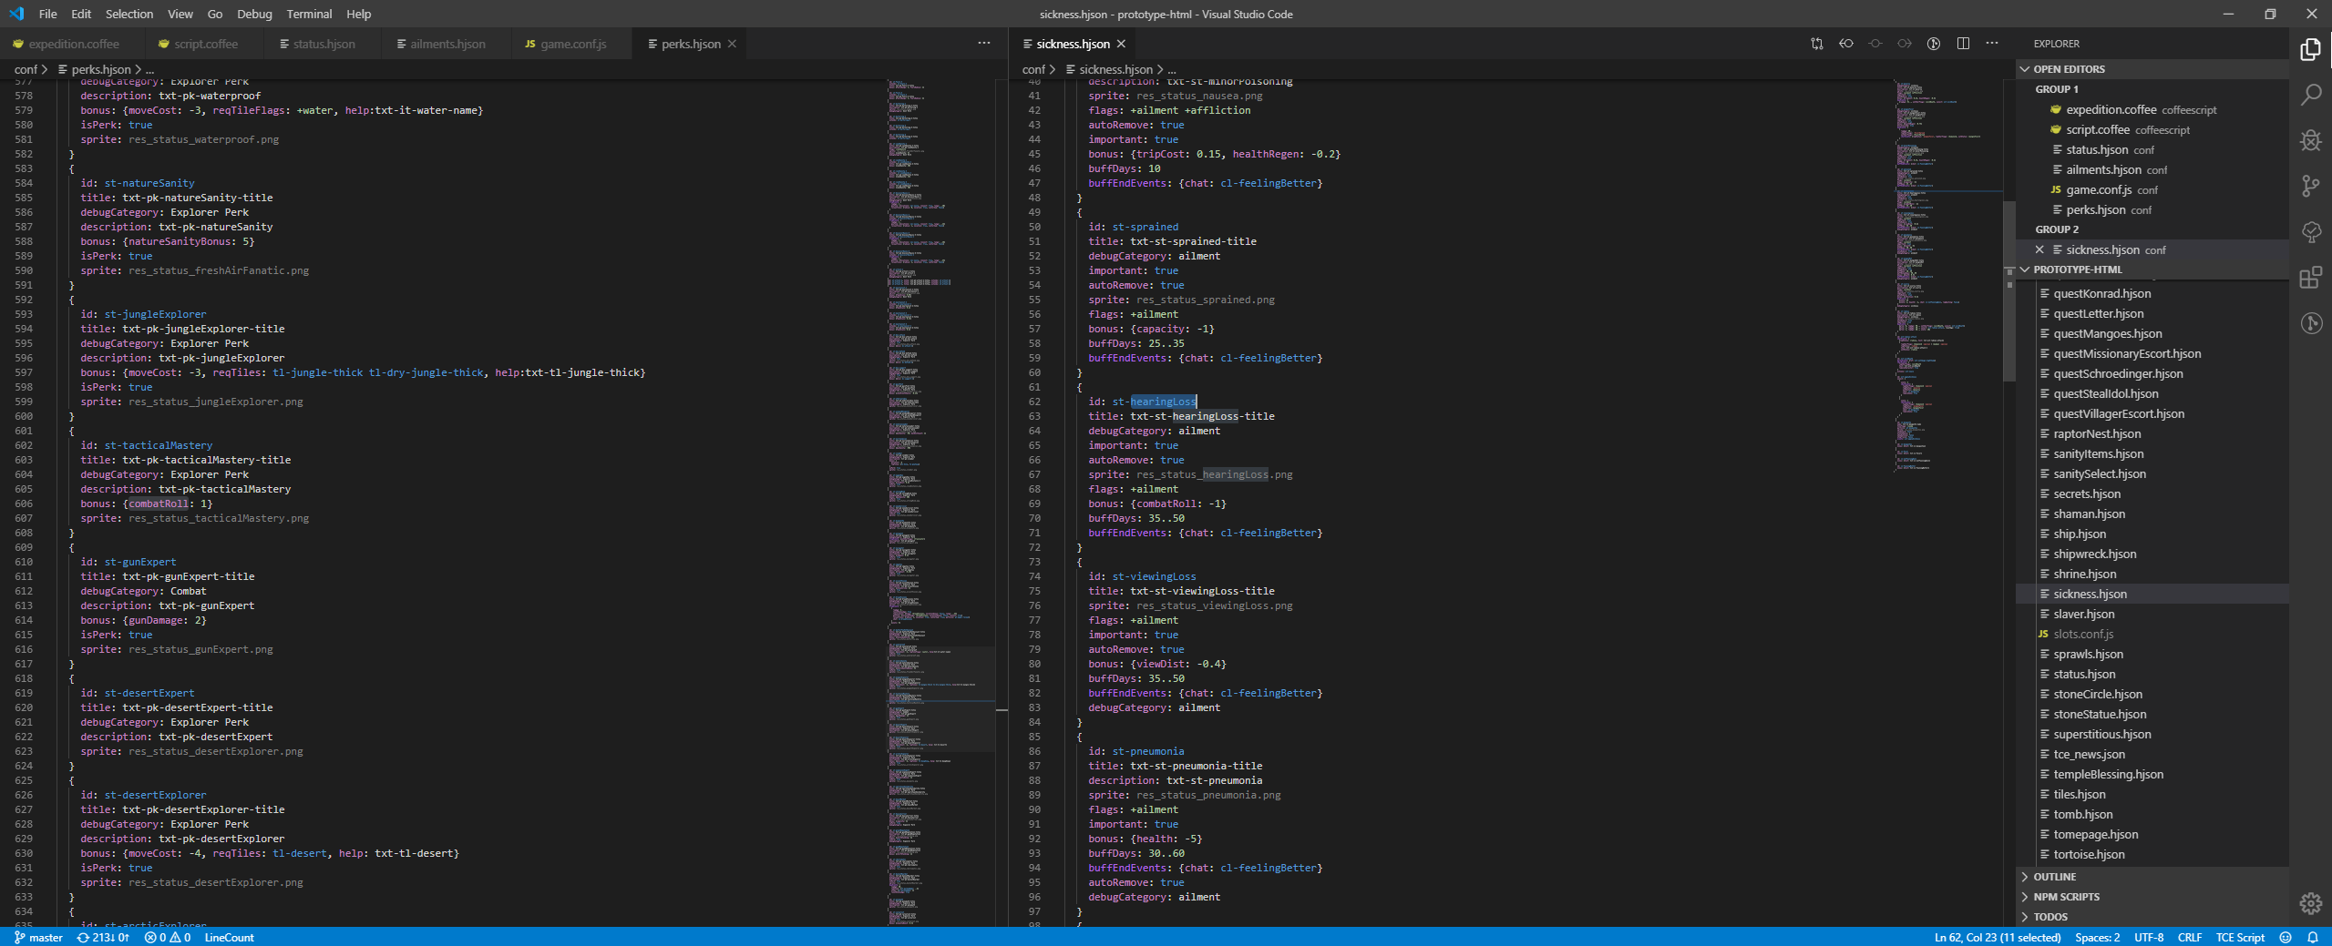The image size is (2332, 946).
Task: Open the Debug view bug icon
Action: [x=2310, y=140]
